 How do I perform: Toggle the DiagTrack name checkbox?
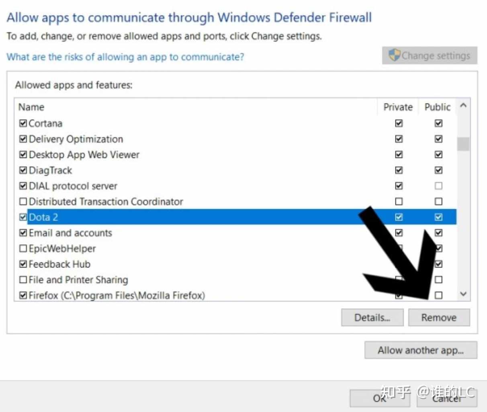point(23,170)
